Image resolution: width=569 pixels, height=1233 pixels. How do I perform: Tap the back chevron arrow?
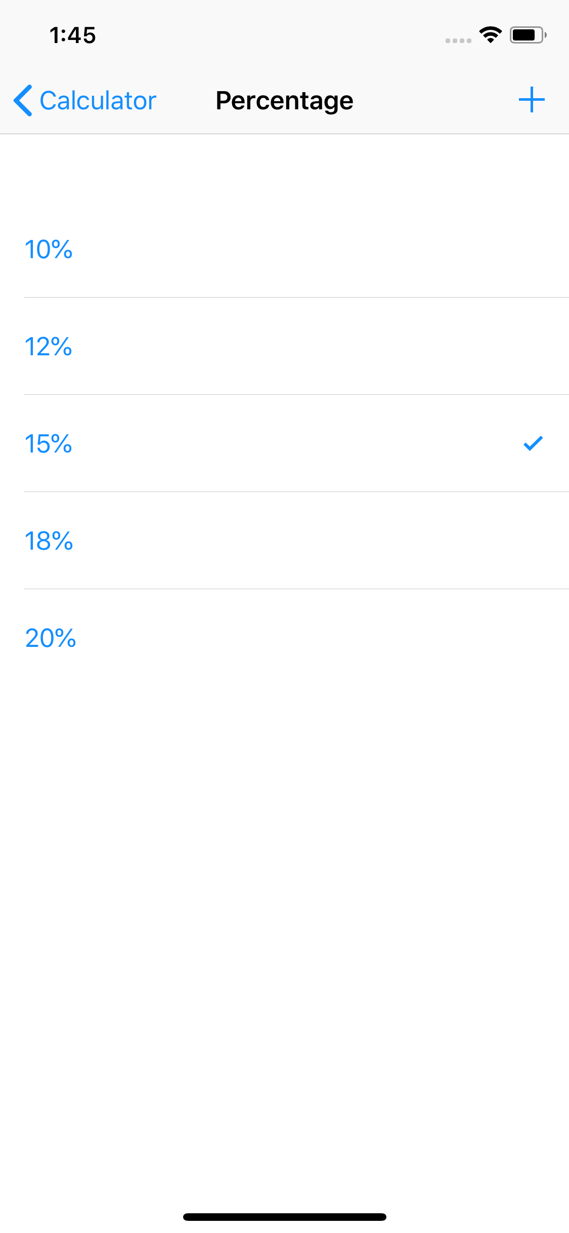[23, 100]
